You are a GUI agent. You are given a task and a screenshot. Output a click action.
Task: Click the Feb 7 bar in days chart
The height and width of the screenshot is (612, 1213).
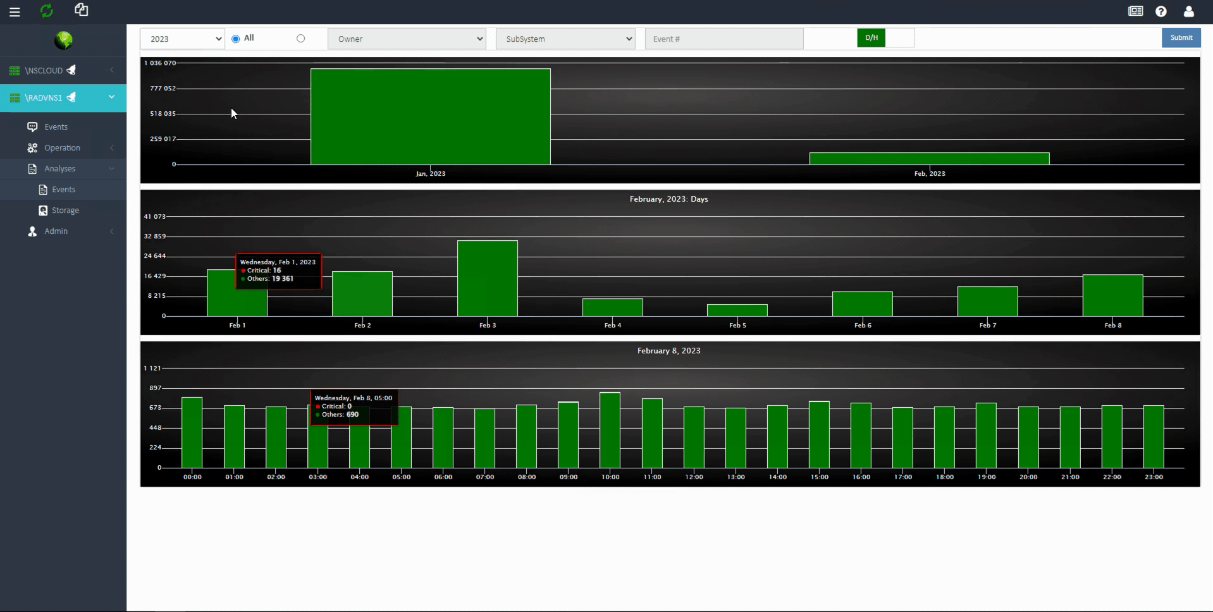point(988,302)
